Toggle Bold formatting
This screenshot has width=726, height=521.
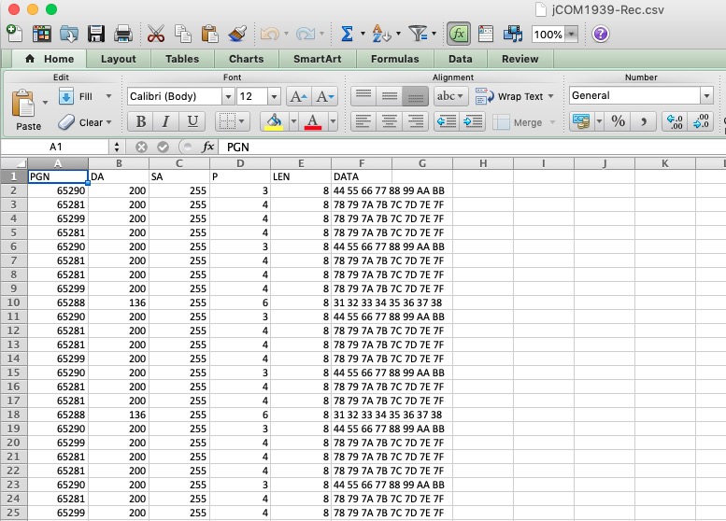[x=140, y=121]
